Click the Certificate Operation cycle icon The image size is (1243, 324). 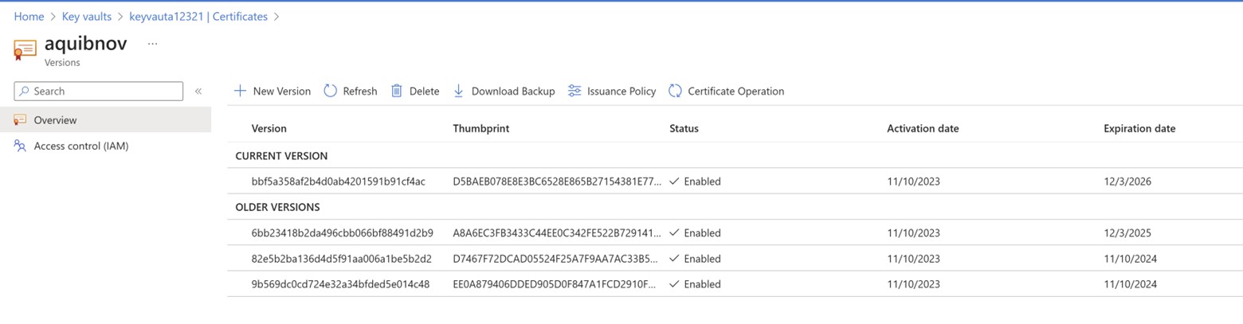(x=675, y=91)
